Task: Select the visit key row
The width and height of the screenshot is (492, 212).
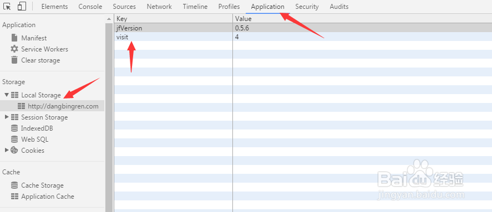Action: 303,37
